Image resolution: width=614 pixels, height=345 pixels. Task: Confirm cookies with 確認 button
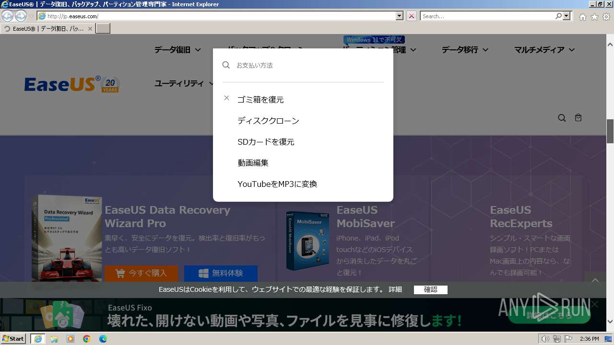tap(431, 289)
